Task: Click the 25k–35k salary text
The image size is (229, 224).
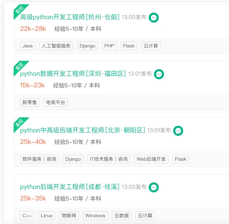Action: point(33,198)
